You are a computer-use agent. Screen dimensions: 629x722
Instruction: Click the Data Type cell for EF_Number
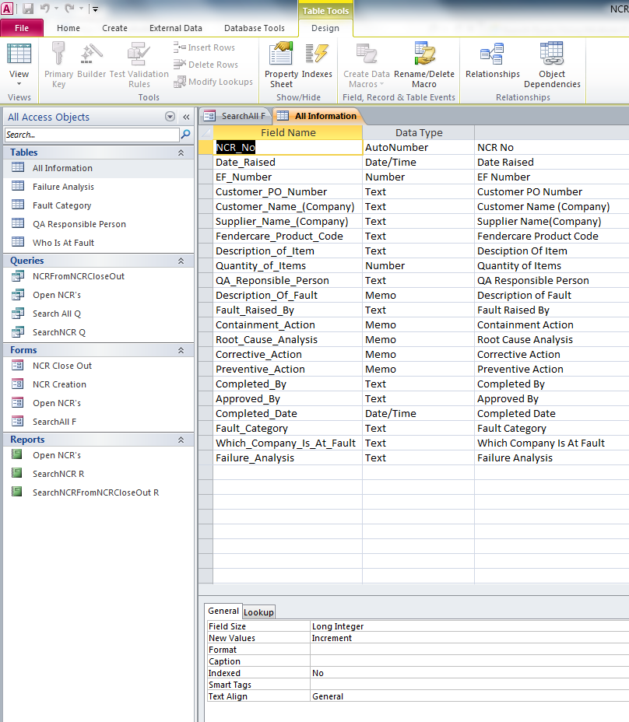(418, 177)
